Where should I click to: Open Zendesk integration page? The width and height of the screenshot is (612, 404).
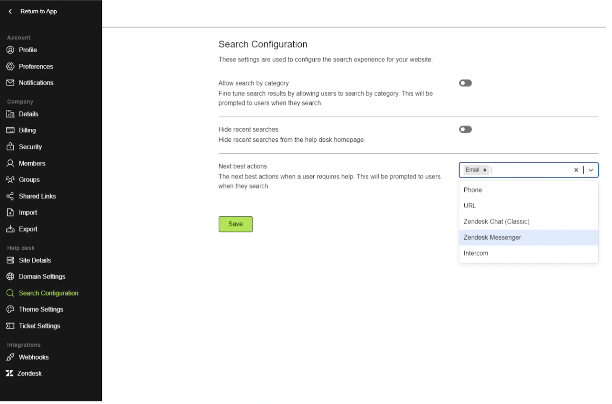click(29, 374)
